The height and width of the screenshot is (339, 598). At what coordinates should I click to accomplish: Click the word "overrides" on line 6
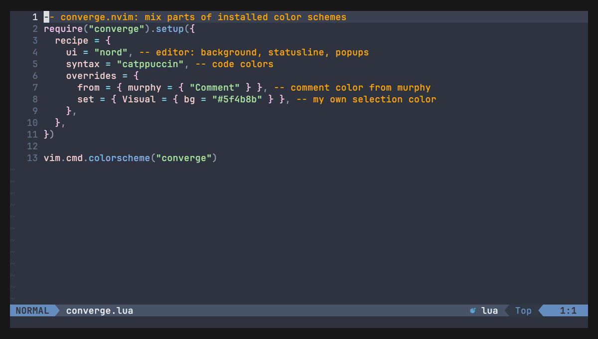click(91, 76)
